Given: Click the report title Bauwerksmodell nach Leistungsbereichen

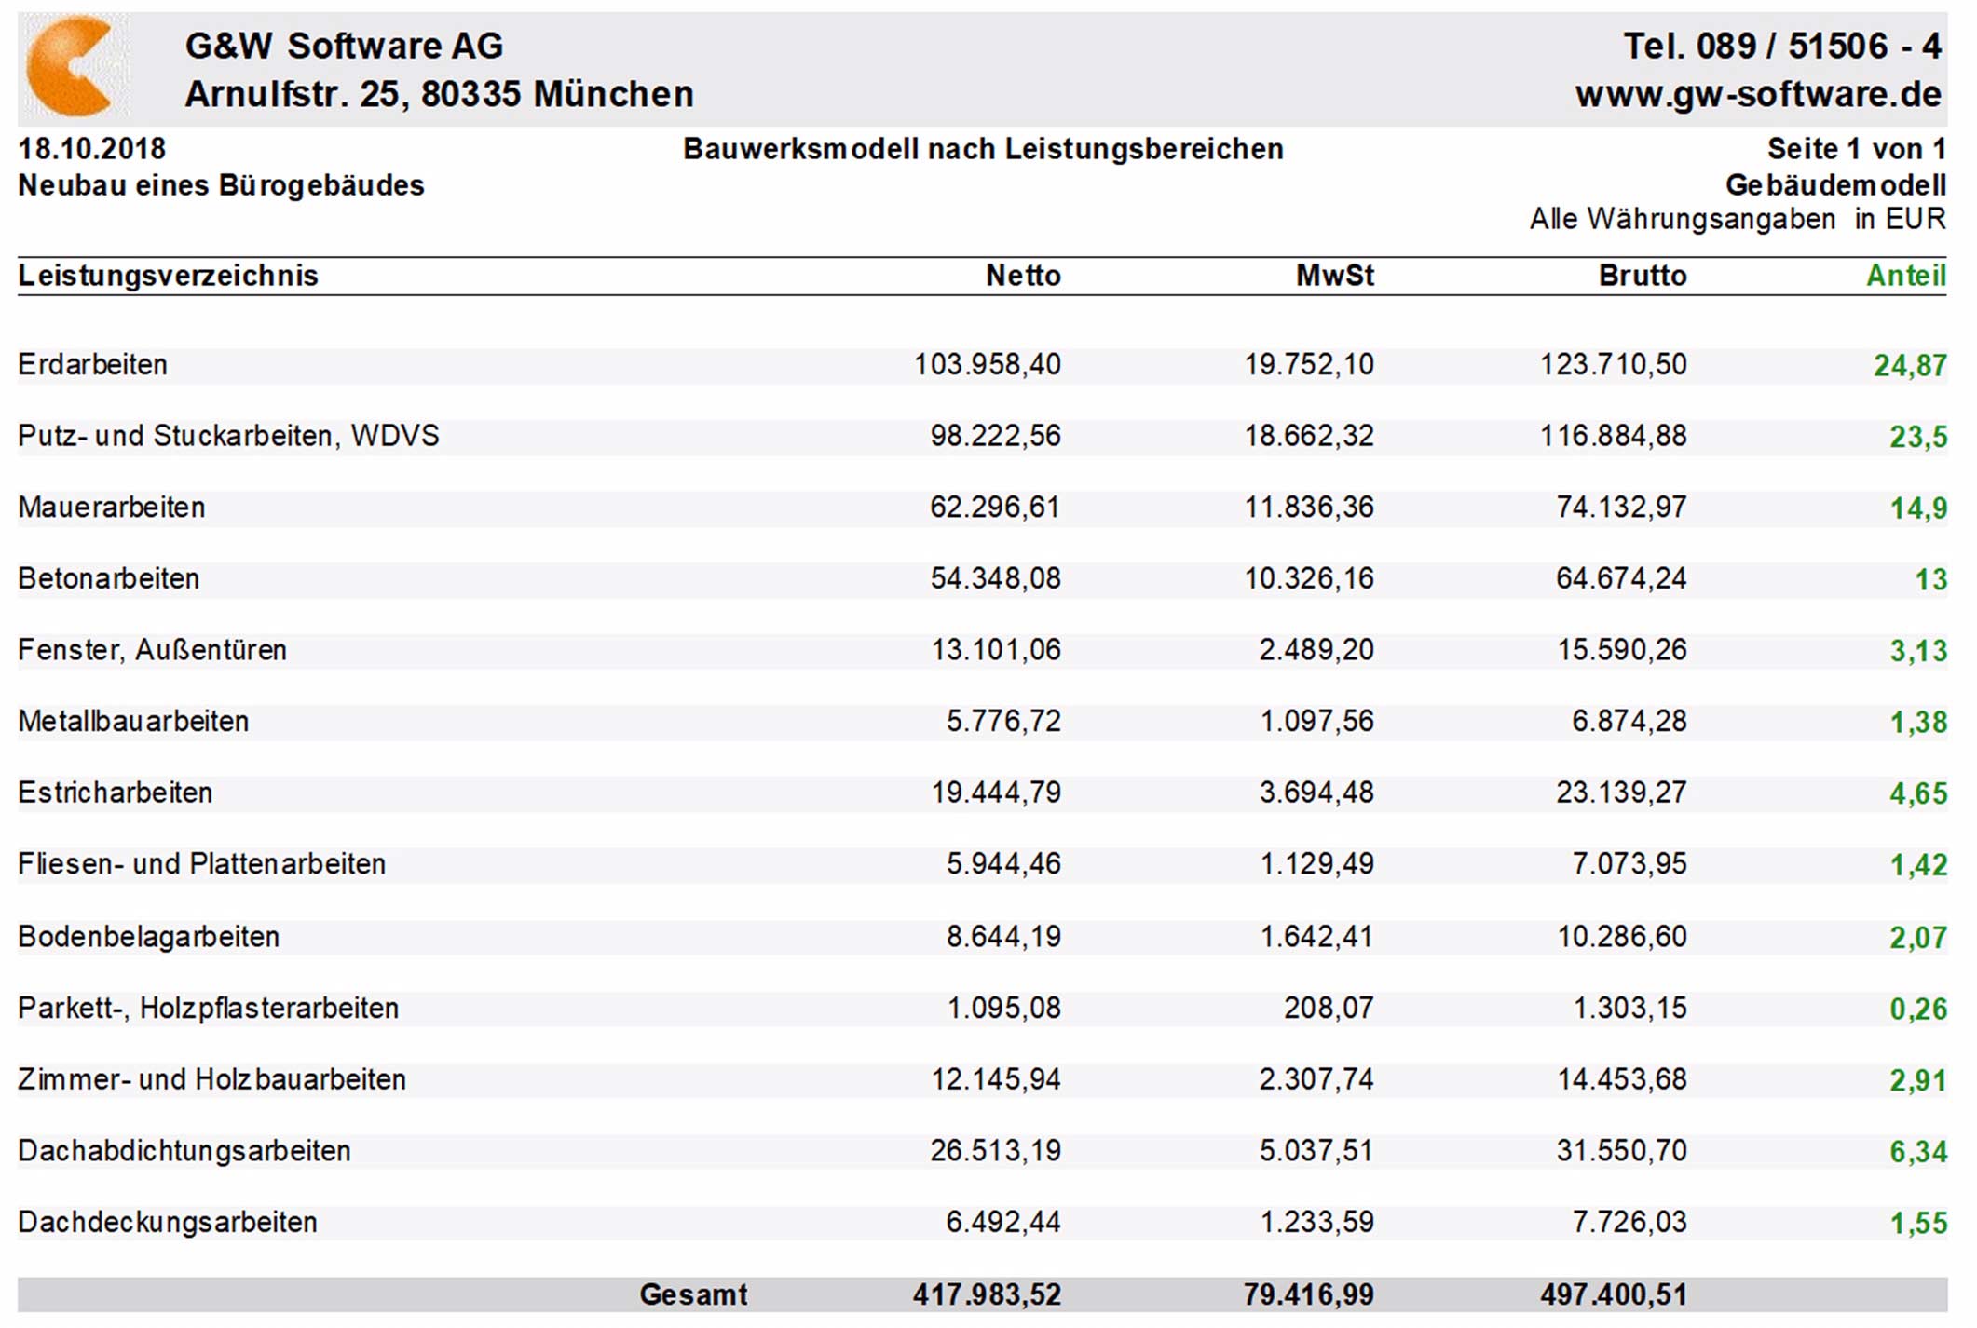Looking at the screenshot, I should pyautogui.click(x=983, y=149).
